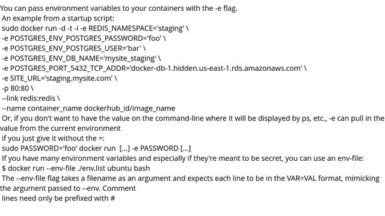Viewport: 385px width, 216px height.
Task: Click the line starting 'You can pass environment variables'
Action: click(x=119, y=8)
